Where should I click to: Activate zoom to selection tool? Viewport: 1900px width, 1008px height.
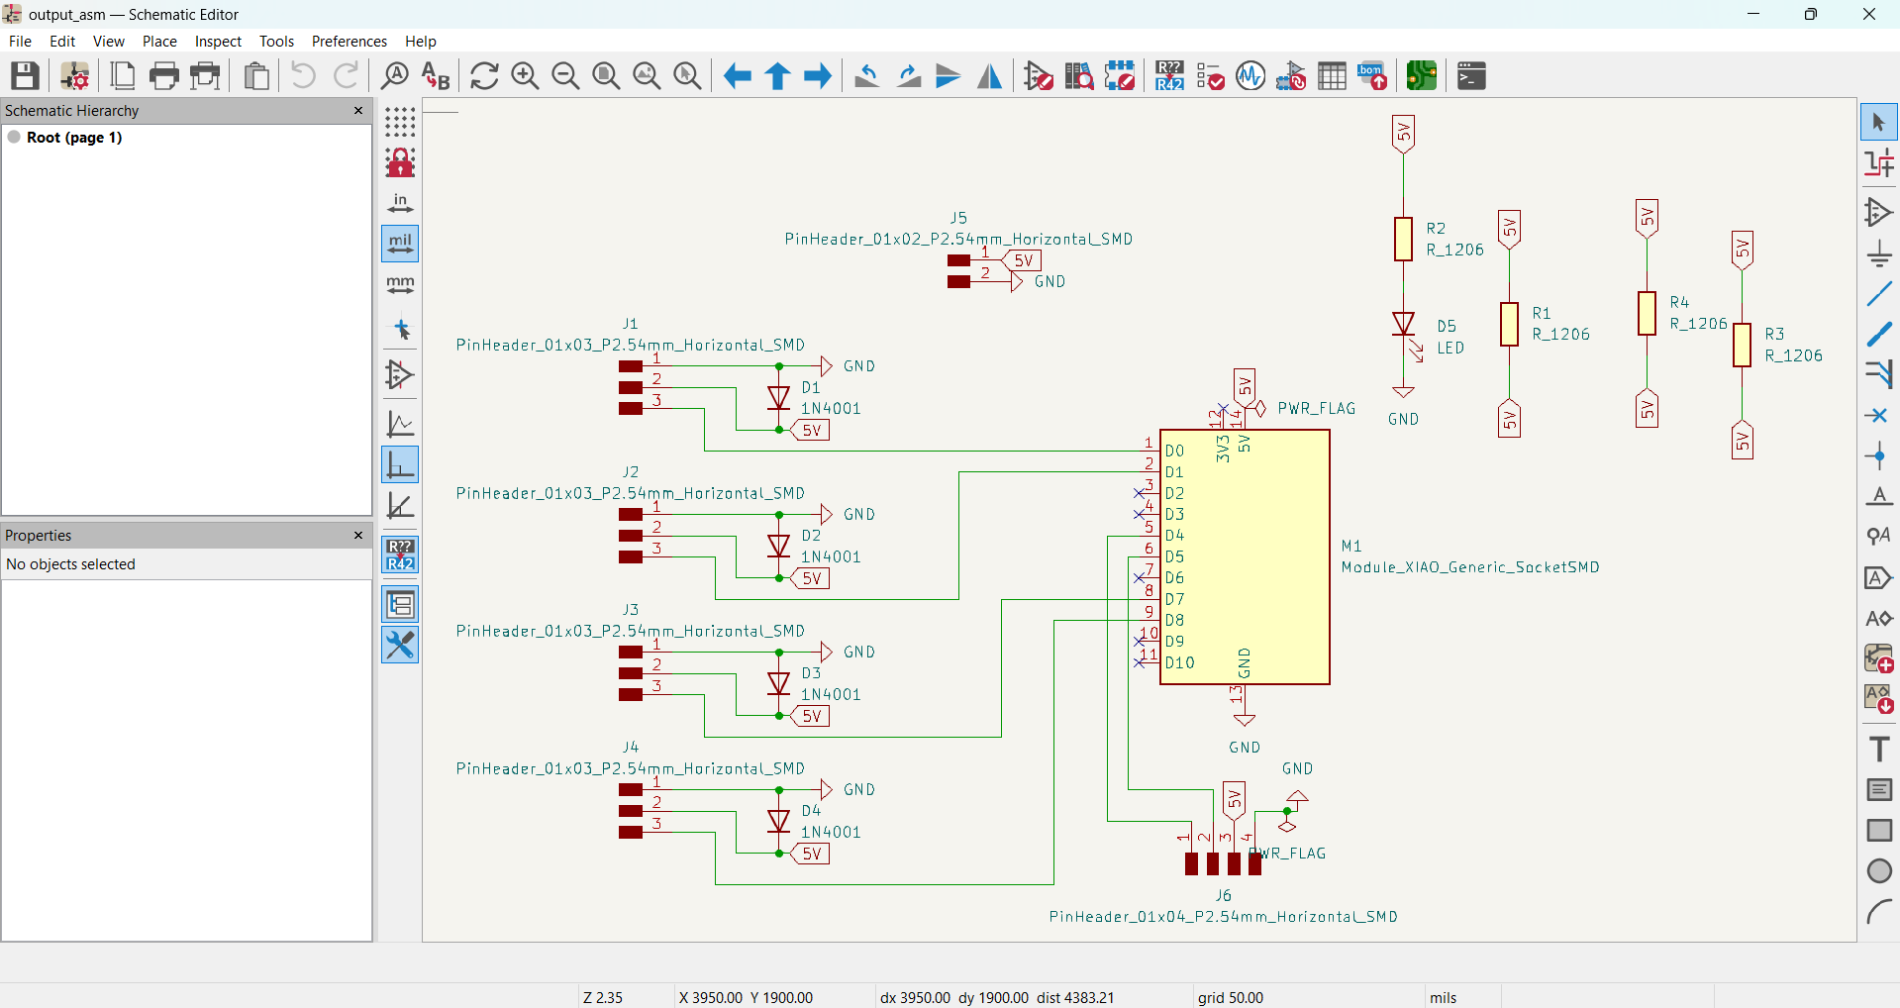[687, 75]
